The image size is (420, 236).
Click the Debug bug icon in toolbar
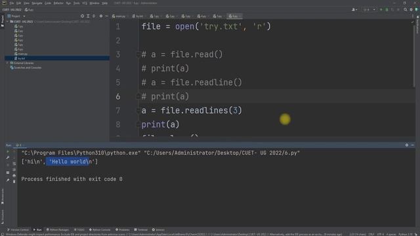pos(387,10)
